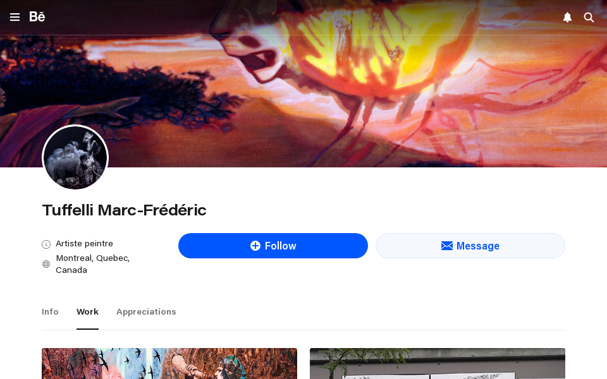Select the Work tab
The height and width of the screenshot is (379, 607).
point(87,311)
